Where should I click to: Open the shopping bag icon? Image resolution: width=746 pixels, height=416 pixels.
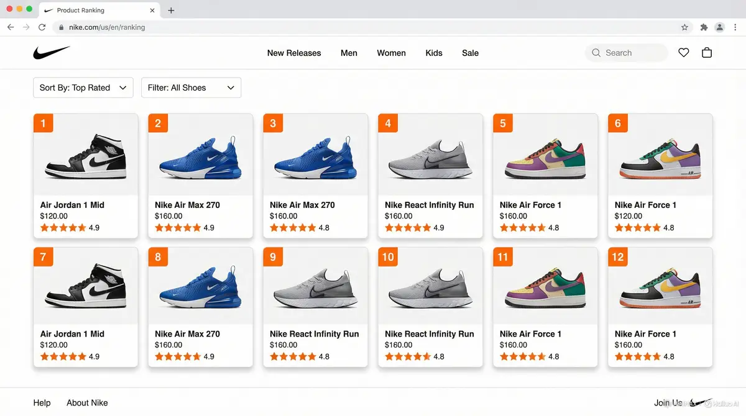(707, 53)
